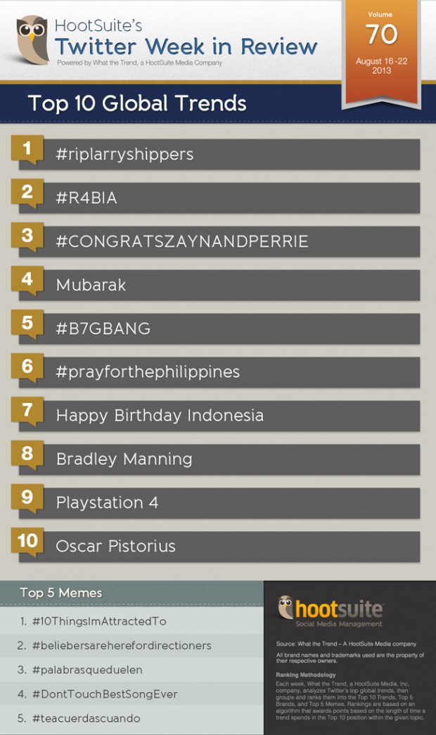Click the number 1 rank badge
The image size is (436, 735).
(27, 149)
